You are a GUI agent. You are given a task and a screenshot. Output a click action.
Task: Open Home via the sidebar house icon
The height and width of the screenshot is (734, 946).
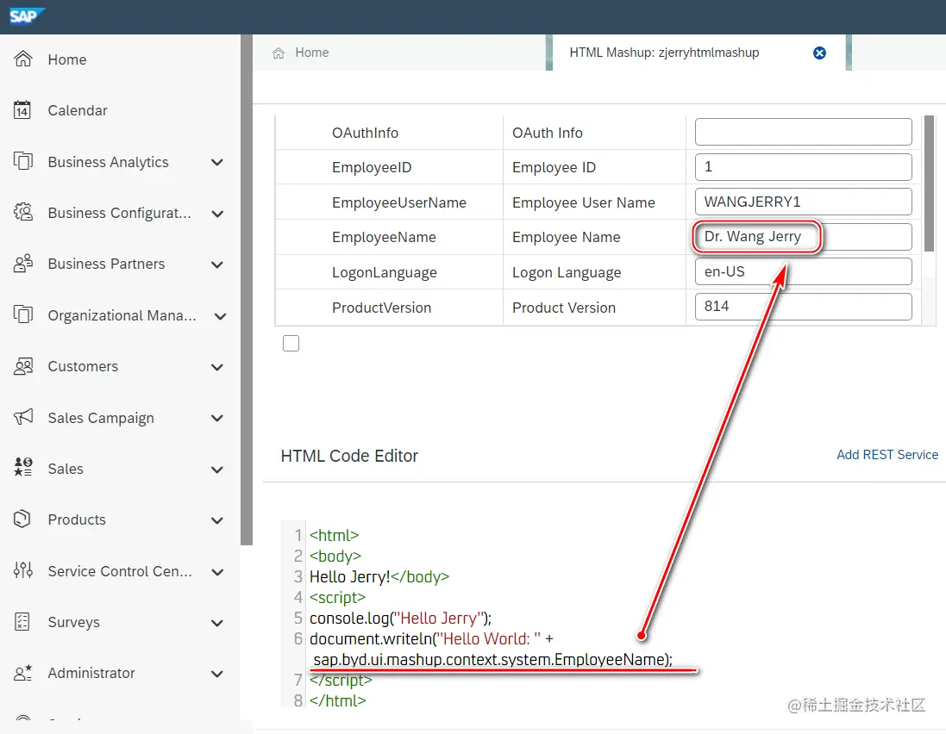click(23, 59)
